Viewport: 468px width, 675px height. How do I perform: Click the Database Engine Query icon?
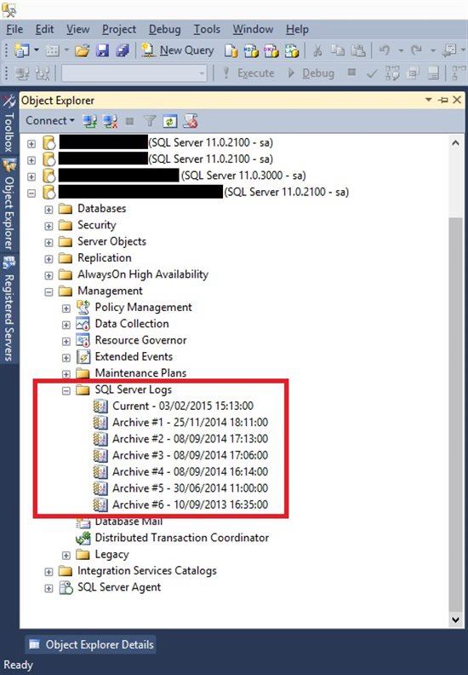coord(231,51)
